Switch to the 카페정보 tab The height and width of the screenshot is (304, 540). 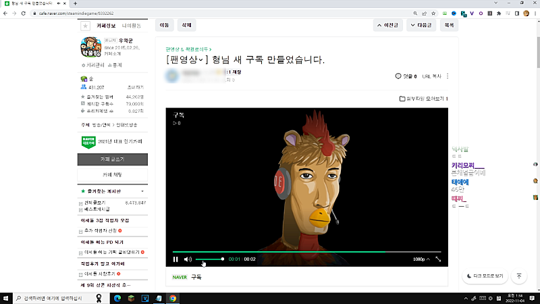click(106, 26)
